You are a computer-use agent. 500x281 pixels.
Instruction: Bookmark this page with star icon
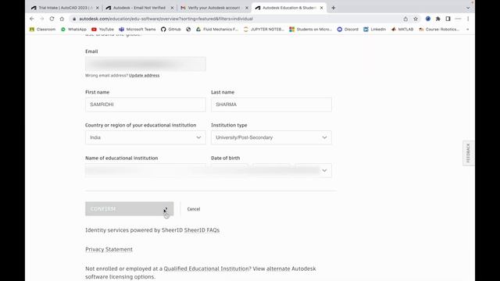416,19
